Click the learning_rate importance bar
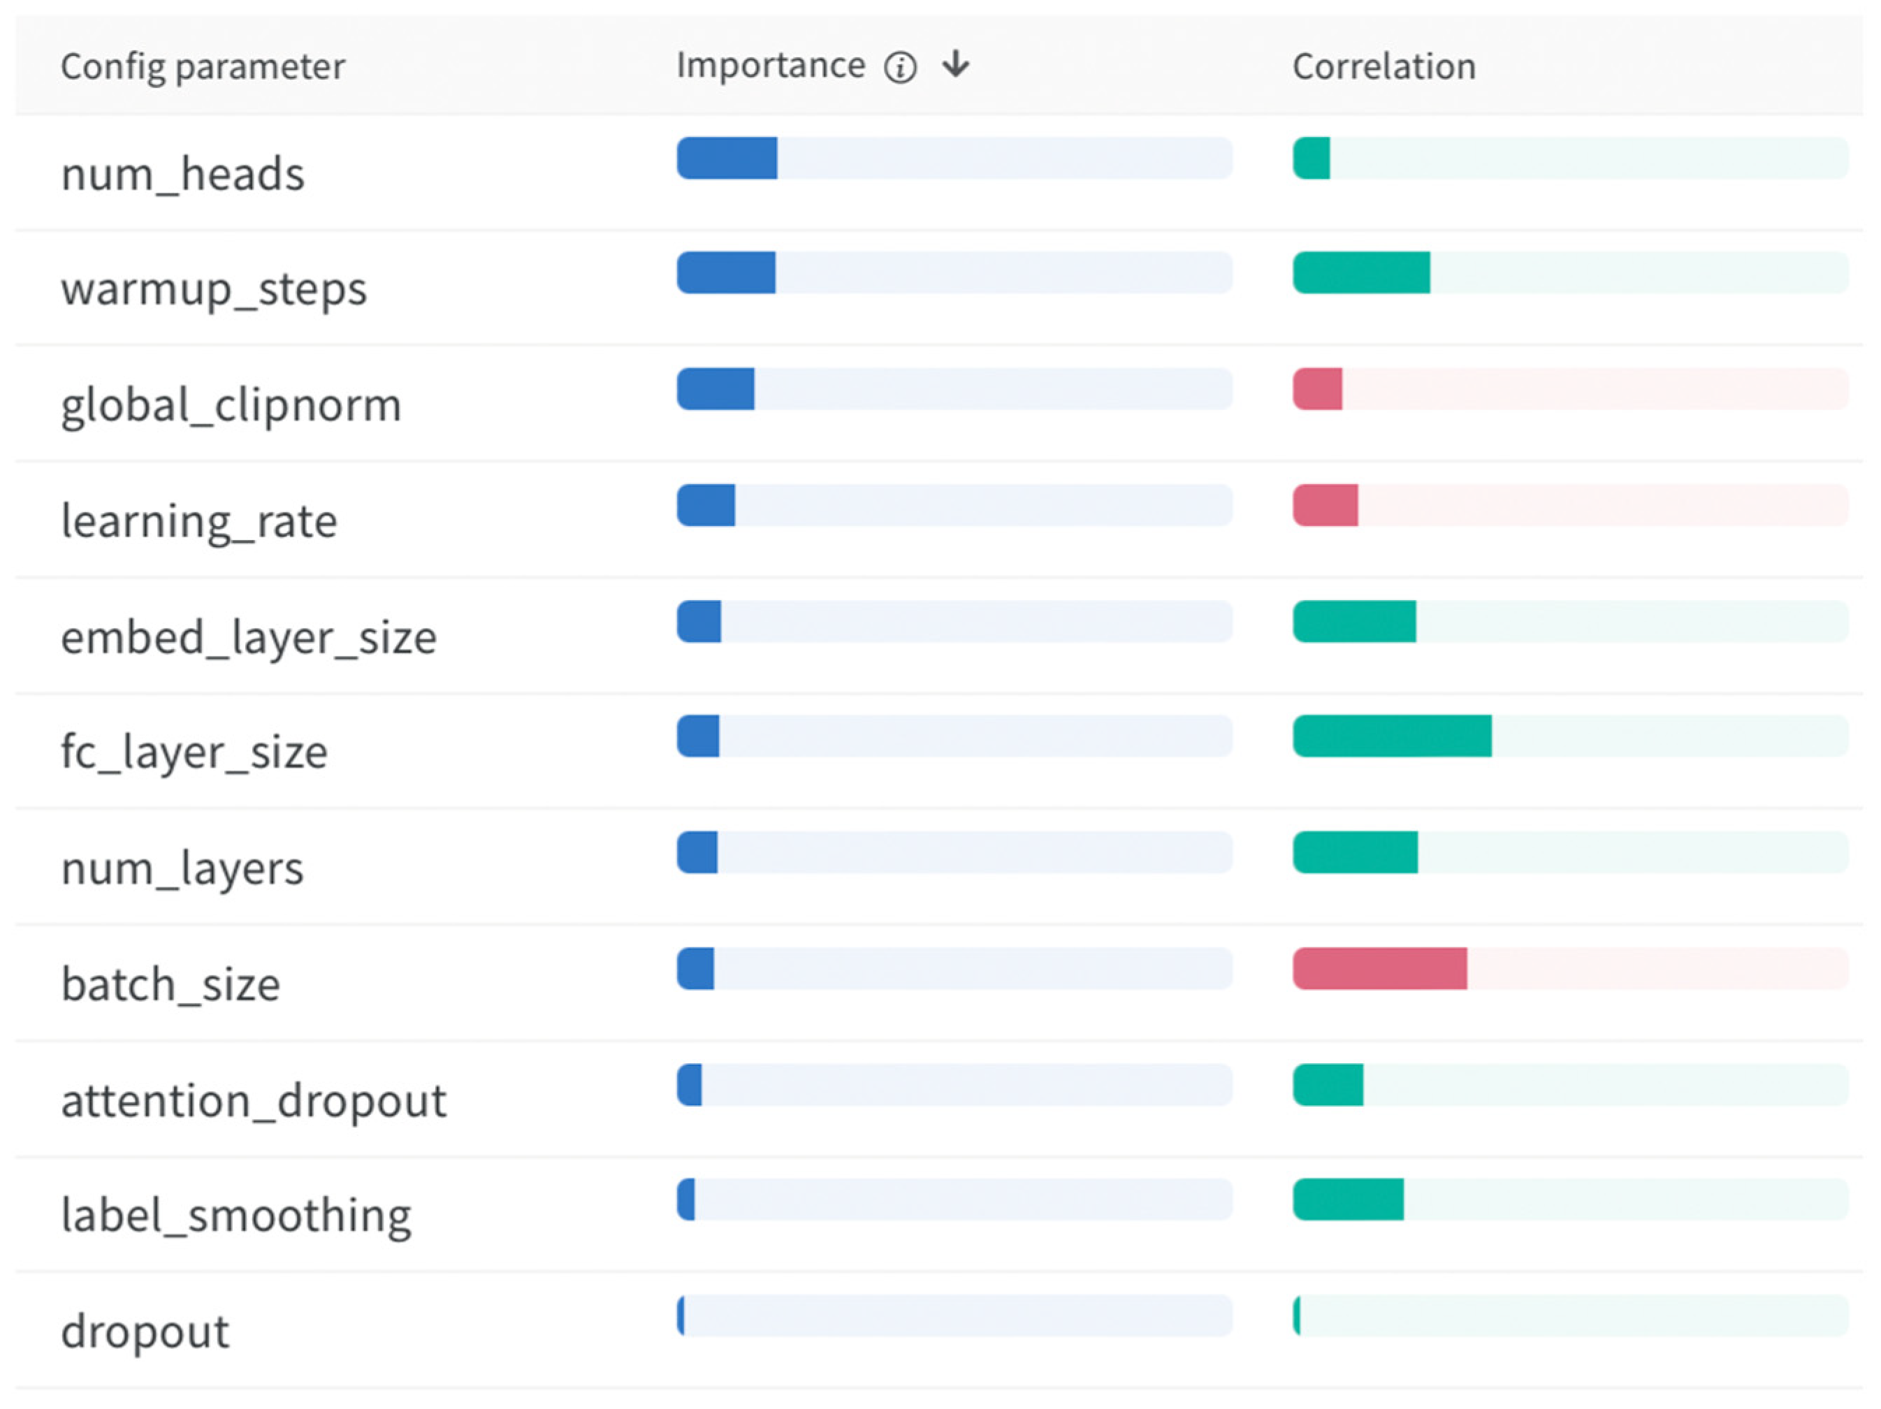1881x1409 pixels. (706, 505)
